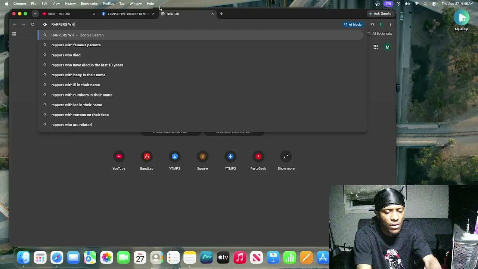Open the History menu

(x=70, y=4)
